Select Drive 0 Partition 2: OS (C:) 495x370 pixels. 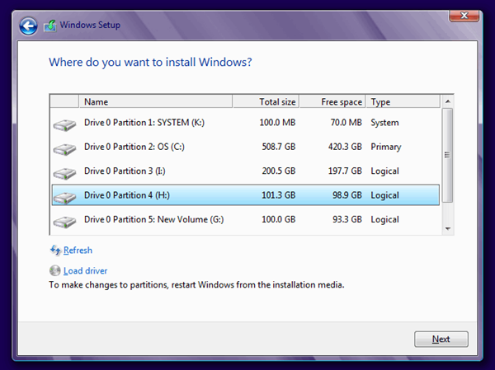click(245, 147)
